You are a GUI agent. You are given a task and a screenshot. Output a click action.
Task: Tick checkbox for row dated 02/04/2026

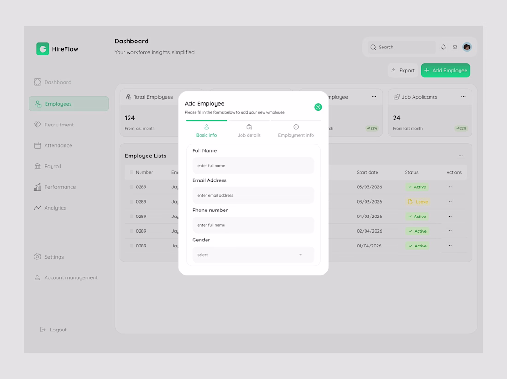[131, 231]
